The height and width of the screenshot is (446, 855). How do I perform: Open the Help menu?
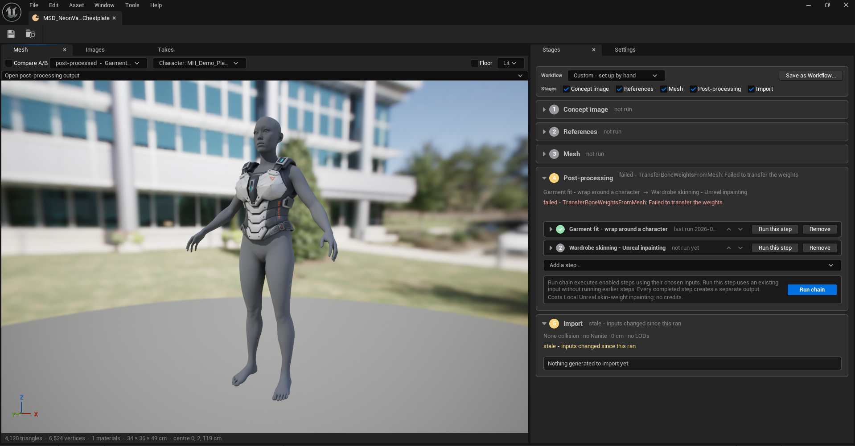(156, 5)
